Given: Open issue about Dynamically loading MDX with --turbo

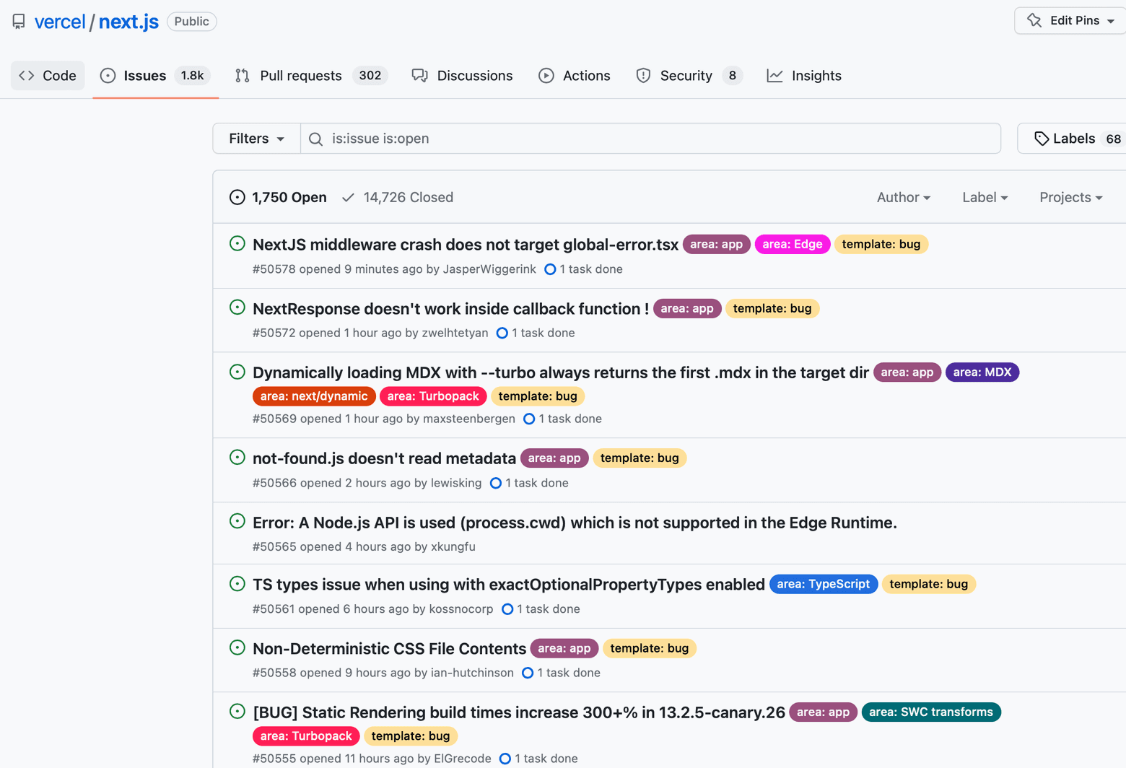Looking at the screenshot, I should tap(561, 372).
